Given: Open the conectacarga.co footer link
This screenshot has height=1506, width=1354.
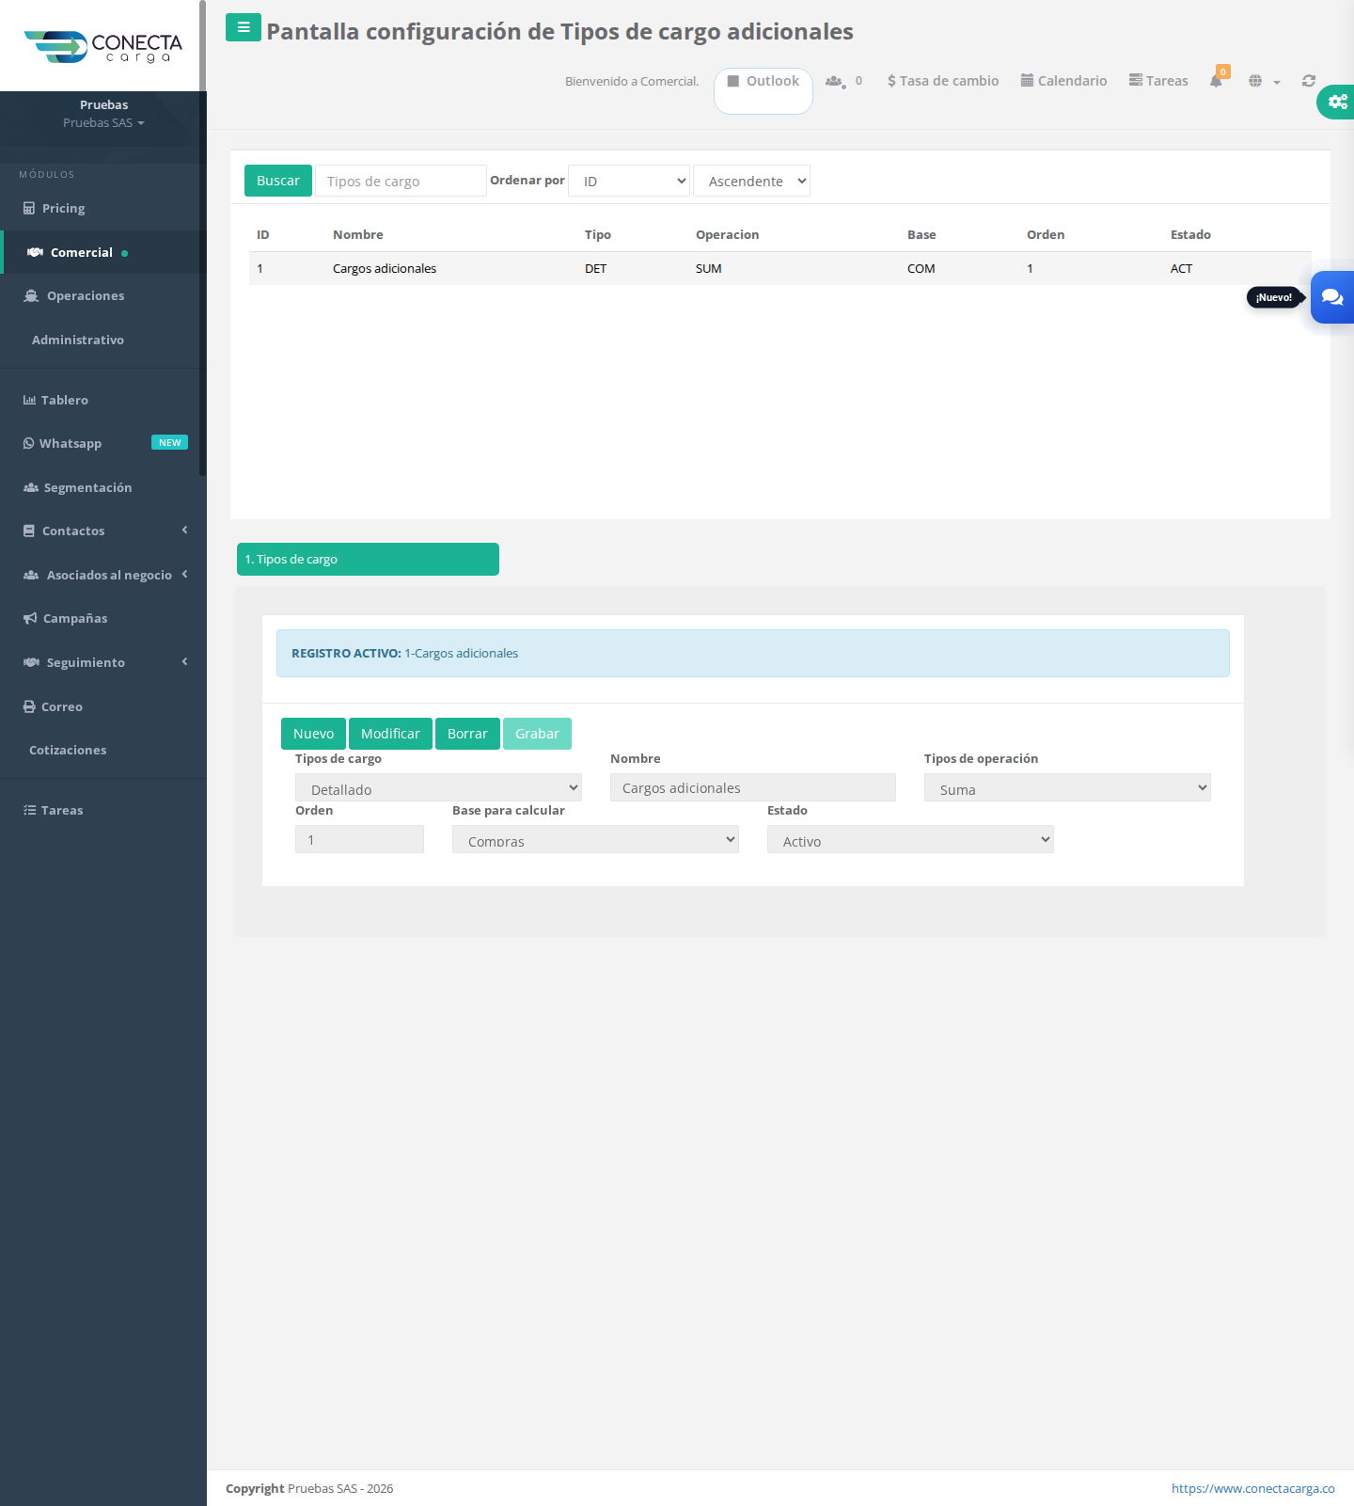Looking at the screenshot, I should pyautogui.click(x=1252, y=1488).
